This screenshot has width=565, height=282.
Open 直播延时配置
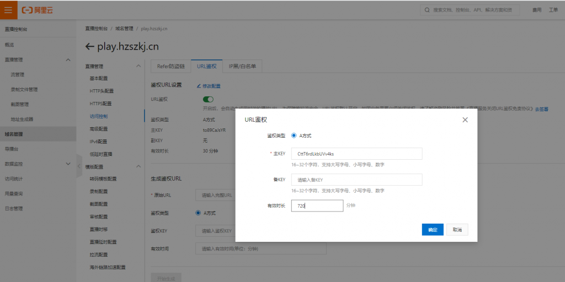click(103, 242)
